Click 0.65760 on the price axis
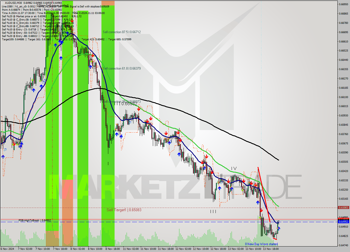Screen dimensions: 350x252 [344, 134]
